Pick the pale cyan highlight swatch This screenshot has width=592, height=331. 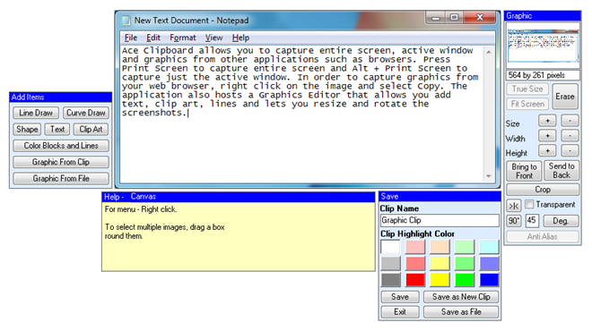490,247
